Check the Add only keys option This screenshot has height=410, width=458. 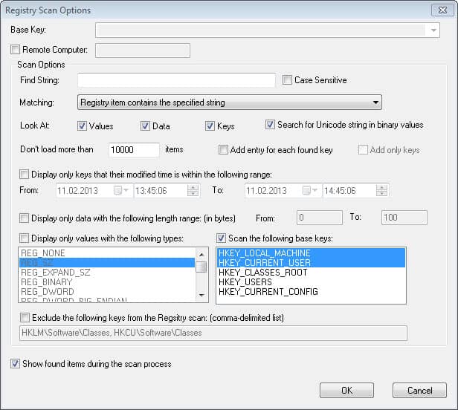tap(363, 150)
